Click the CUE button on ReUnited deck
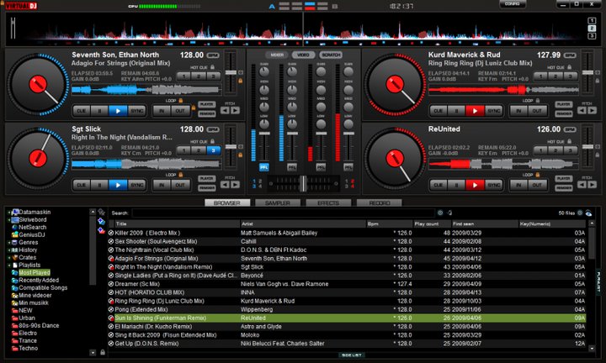 pyautogui.click(x=438, y=185)
